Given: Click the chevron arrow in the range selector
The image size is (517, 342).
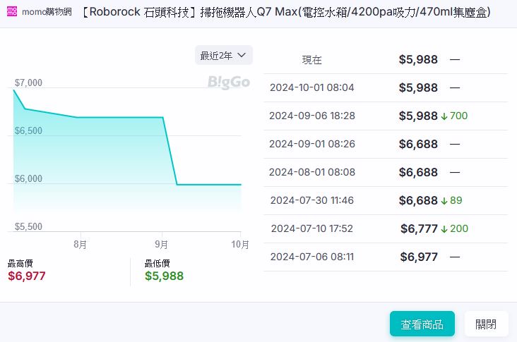Looking at the screenshot, I should 242,55.
